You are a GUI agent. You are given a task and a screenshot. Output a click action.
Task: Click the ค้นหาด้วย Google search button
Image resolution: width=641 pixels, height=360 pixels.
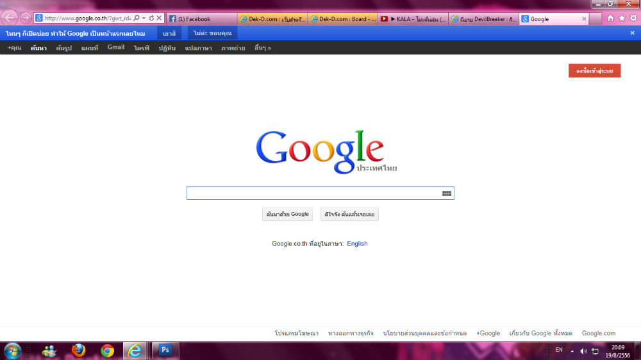point(287,214)
